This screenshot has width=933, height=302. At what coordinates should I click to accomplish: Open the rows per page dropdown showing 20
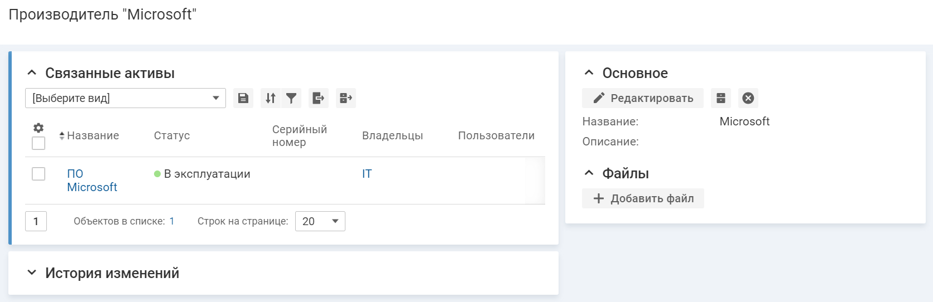tap(320, 221)
